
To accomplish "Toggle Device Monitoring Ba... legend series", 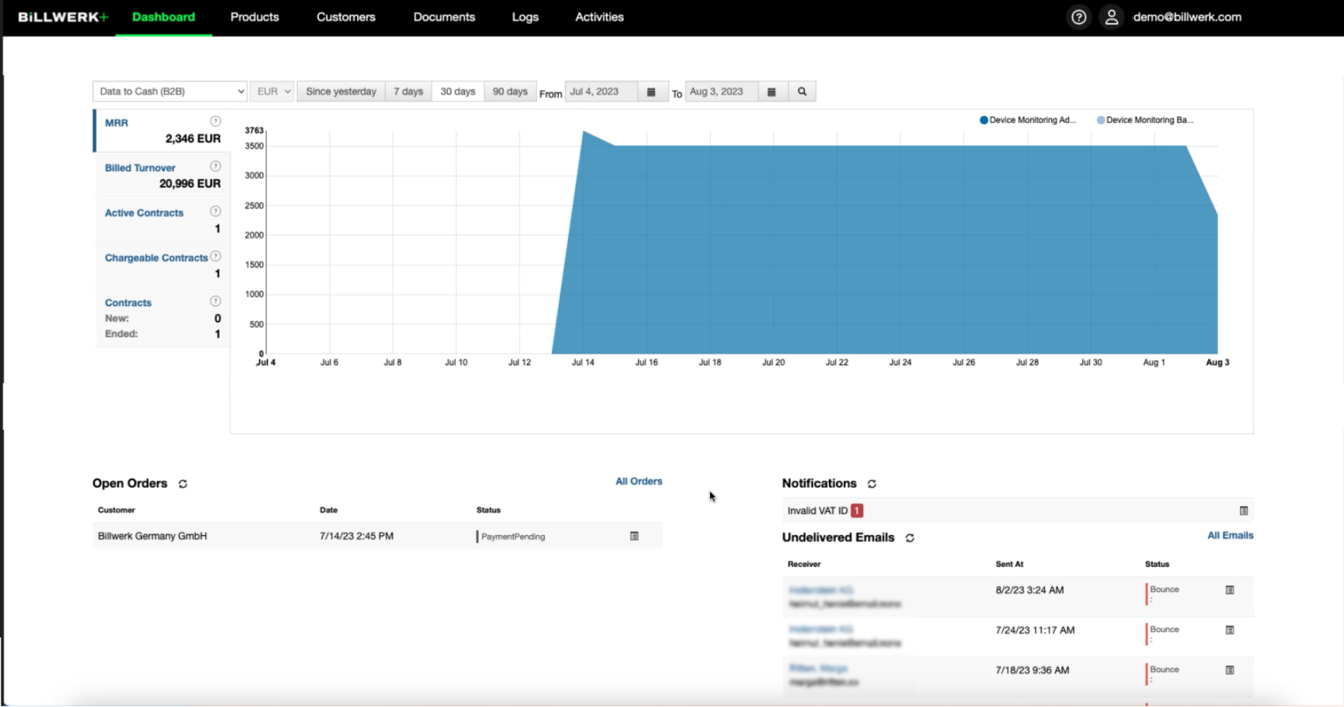I will [1145, 120].
